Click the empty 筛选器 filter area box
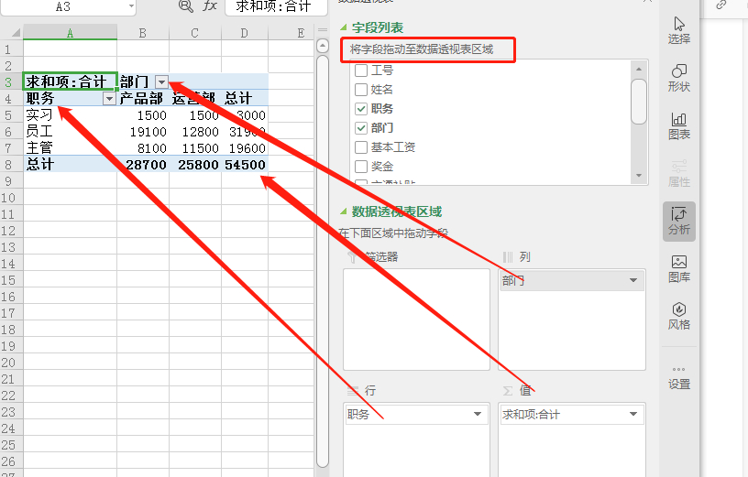This screenshot has height=477, width=748. (416, 320)
